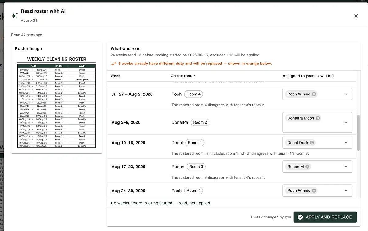Click the '24 weeks read' summary line
368x231 pixels.
tap(185, 55)
